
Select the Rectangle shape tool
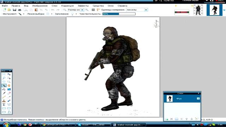pos(4,108)
